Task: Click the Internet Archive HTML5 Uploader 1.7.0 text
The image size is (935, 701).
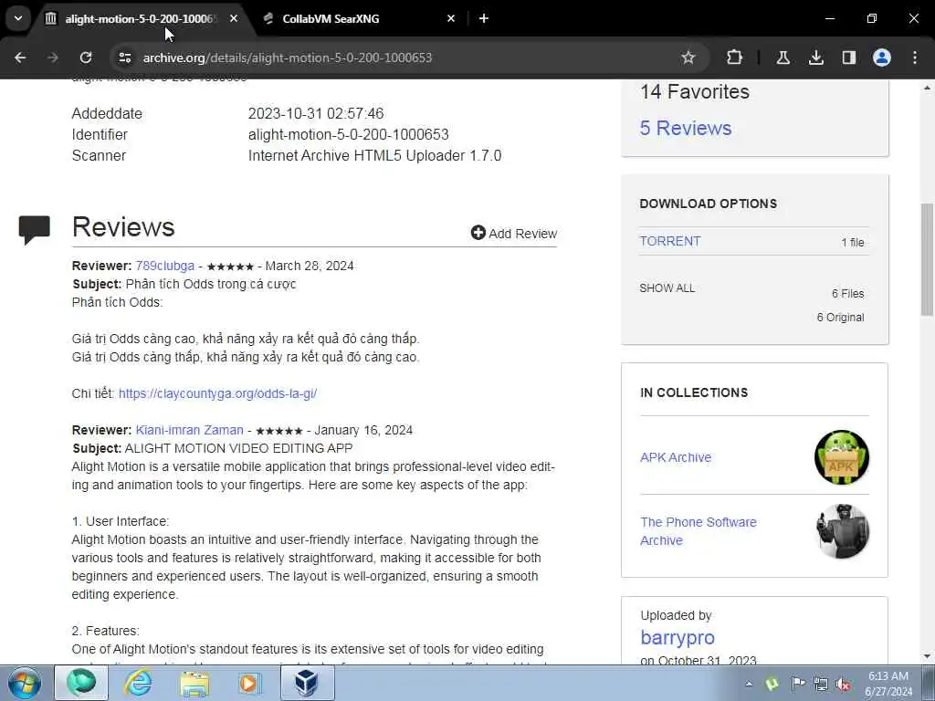Action: pos(374,155)
